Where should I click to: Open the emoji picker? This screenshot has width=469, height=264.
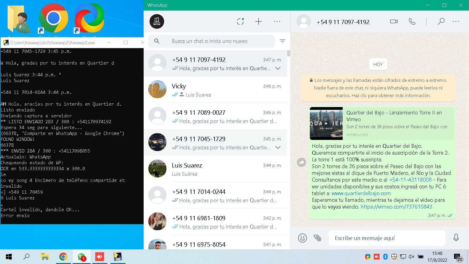point(303,238)
